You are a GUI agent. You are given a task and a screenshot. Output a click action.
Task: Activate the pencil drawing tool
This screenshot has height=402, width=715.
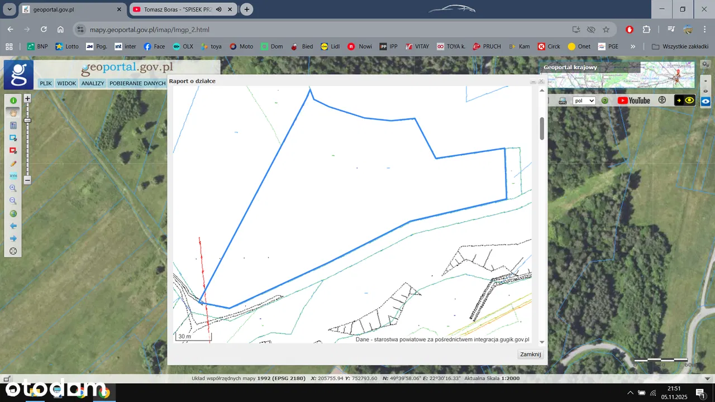click(13, 164)
